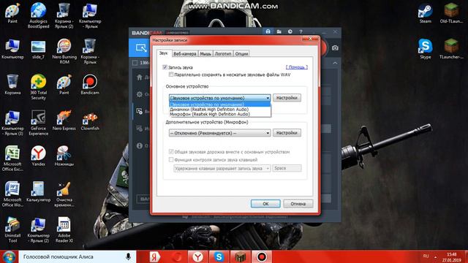Open Ножницы snipping tool icon
Image resolution: width=468 pixels, height=263 pixels.
(64, 156)
